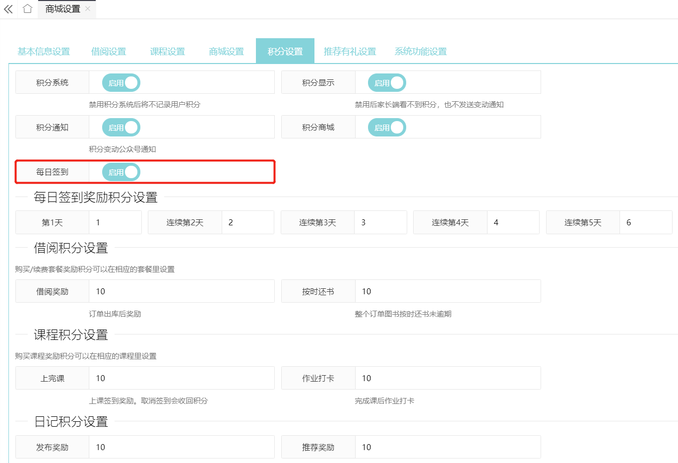Switch to 借阅设置 tab
678x463 pixels.
click(109, 51)
